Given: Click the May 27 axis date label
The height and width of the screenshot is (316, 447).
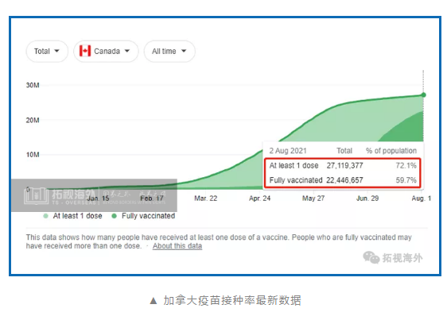Looking at the screenshot, I should coord(313,198).
